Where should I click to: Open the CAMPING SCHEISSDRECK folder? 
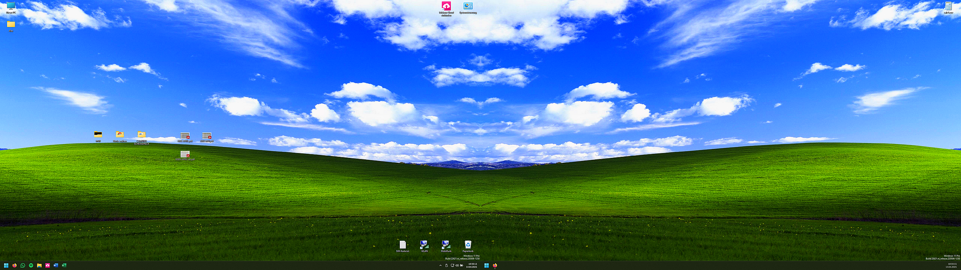pos(142,138)
